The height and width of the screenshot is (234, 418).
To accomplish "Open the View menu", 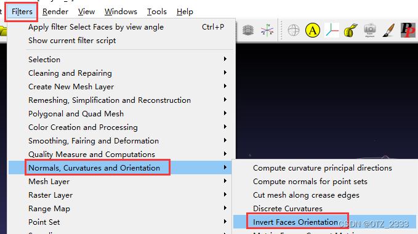I will click(86, 12).
